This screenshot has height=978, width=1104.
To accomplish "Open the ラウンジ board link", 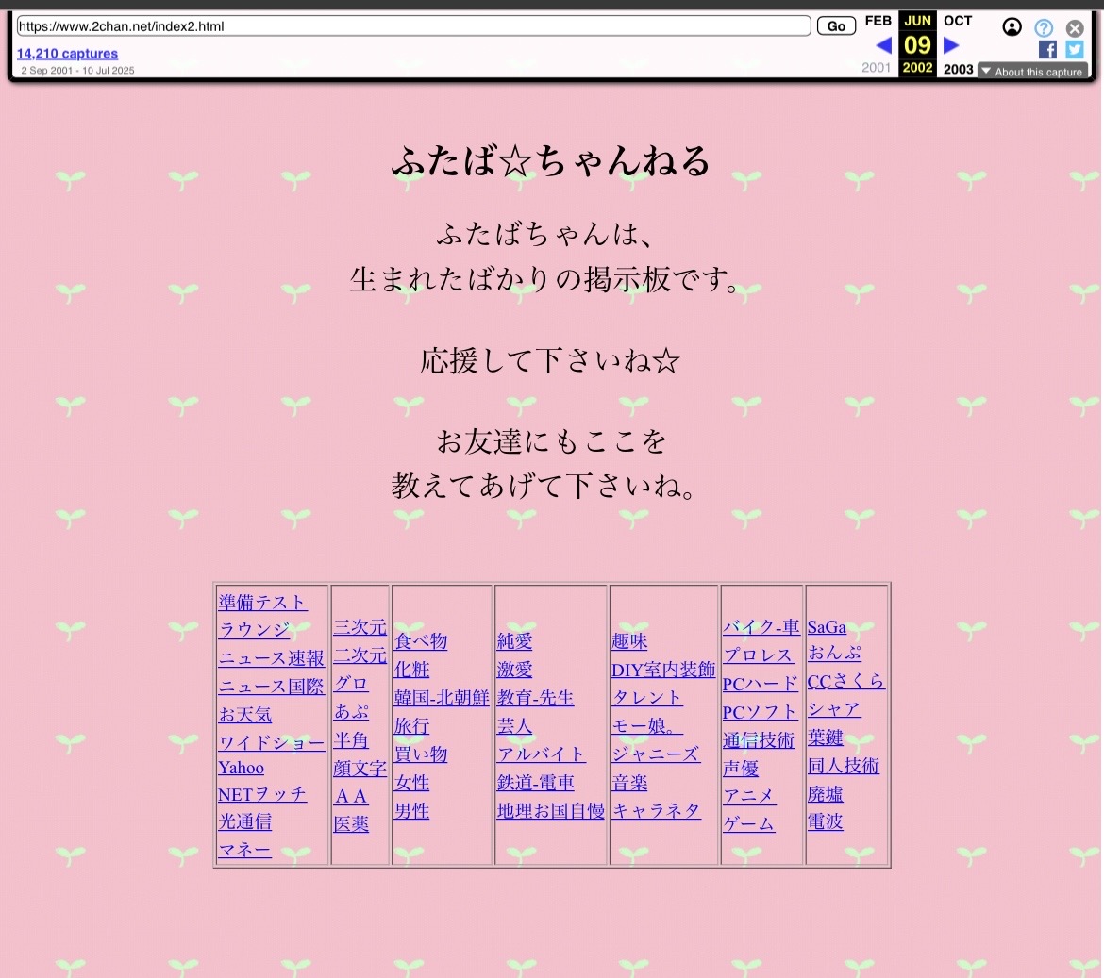I will pyautogui.click(x=254, y=629).
